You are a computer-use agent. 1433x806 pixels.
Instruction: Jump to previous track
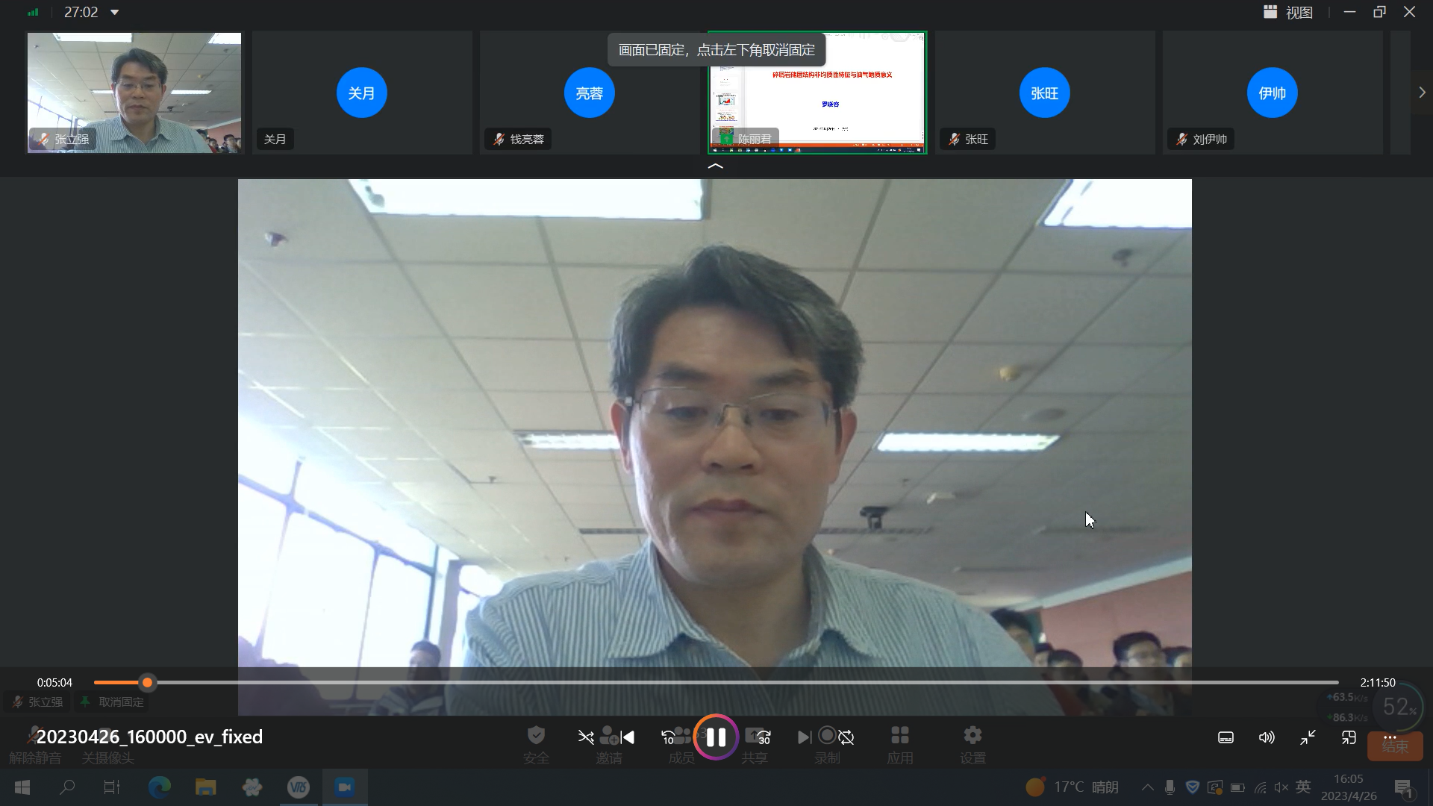click(628, 737)
